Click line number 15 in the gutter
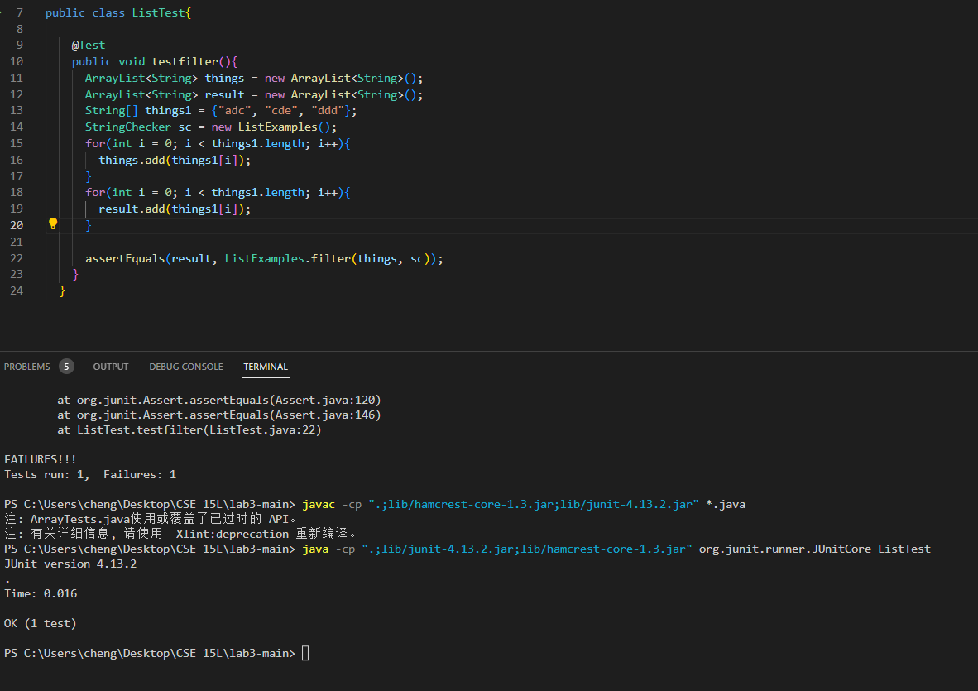Screen dimensions: 978x691 click(17, 143)
